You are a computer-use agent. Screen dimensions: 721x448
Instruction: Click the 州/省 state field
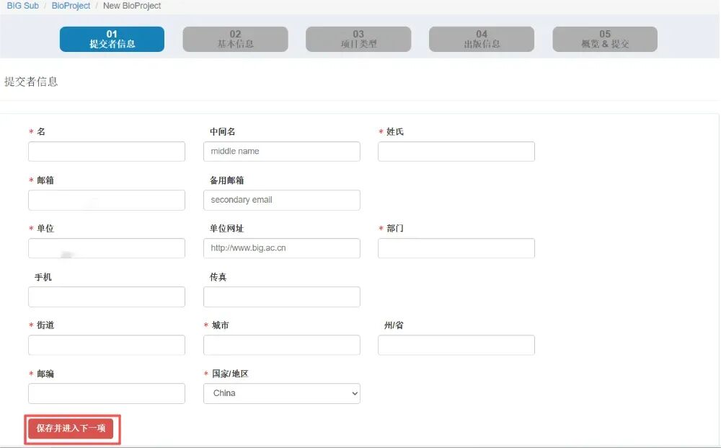click(456, 345)
